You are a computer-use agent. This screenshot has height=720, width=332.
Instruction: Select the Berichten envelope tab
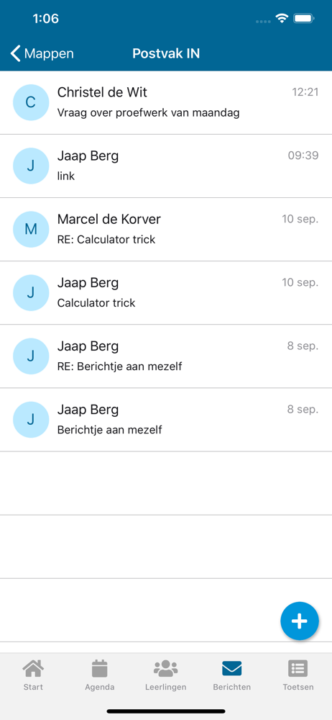tap(231, 675)
